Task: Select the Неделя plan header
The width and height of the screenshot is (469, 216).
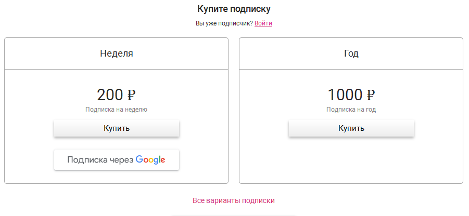Action: pyautogui.click(x=117, y=53)
